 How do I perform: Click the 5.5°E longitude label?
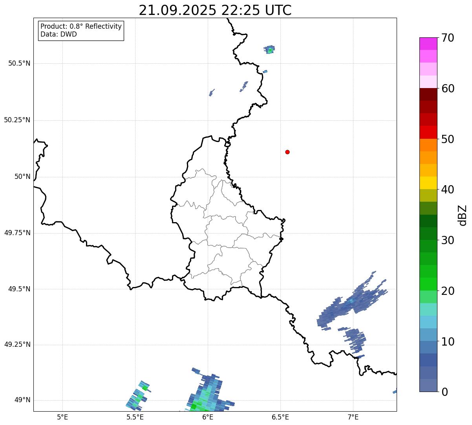[x=135, y=417]
